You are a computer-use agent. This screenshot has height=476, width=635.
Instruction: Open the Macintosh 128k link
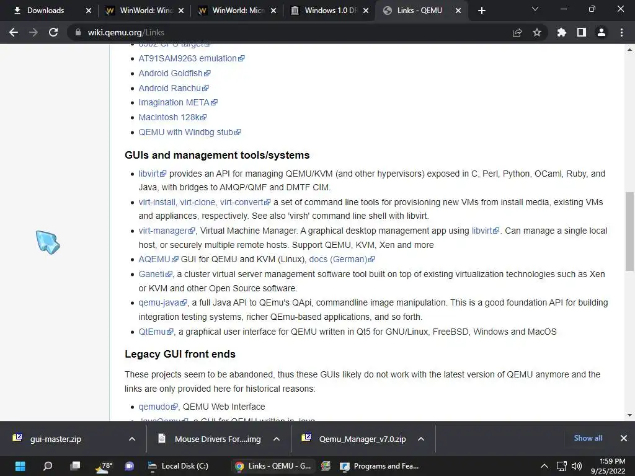[x=172, y=117]
